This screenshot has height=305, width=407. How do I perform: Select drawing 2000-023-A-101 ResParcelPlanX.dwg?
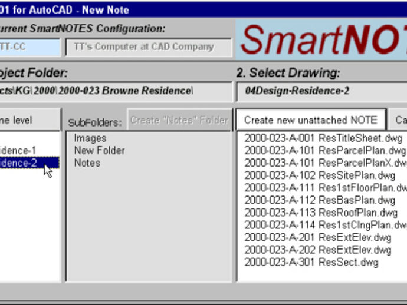point(325,163)
